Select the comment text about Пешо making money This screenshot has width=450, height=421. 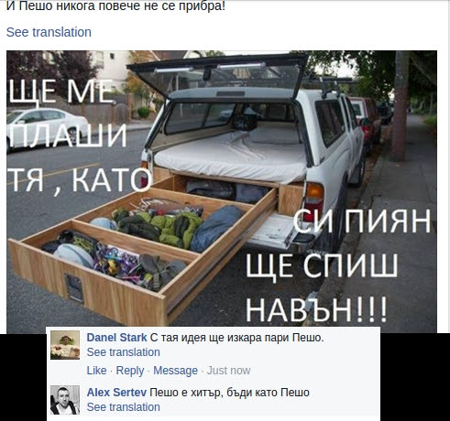(236, 338)
